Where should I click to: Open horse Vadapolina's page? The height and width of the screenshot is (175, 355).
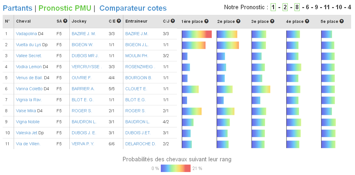[26, 34]
